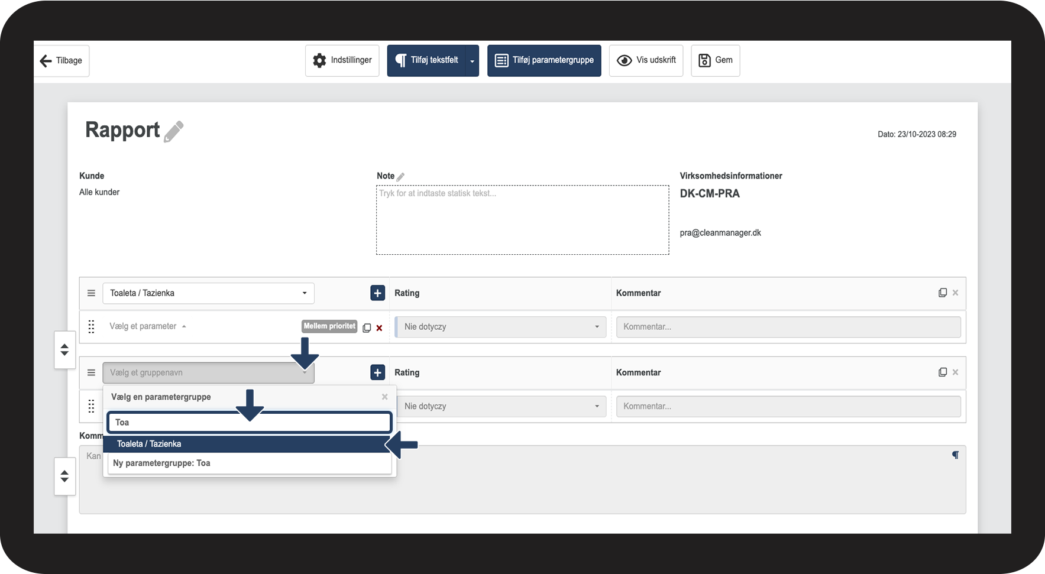Click the Note edit pencil icon

click(x=400, y=177)
